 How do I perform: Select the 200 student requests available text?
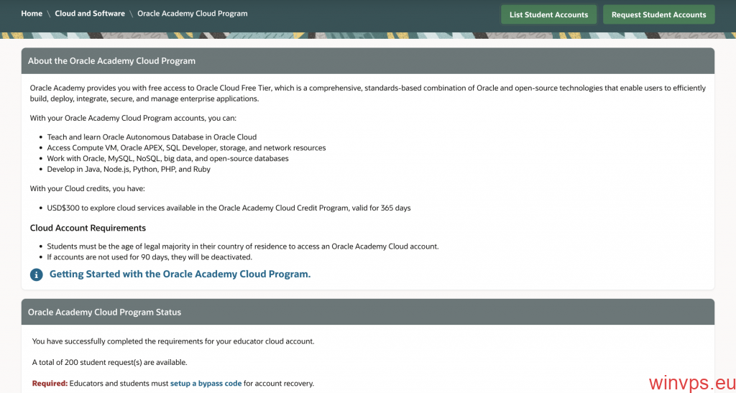tap(109, 363)
